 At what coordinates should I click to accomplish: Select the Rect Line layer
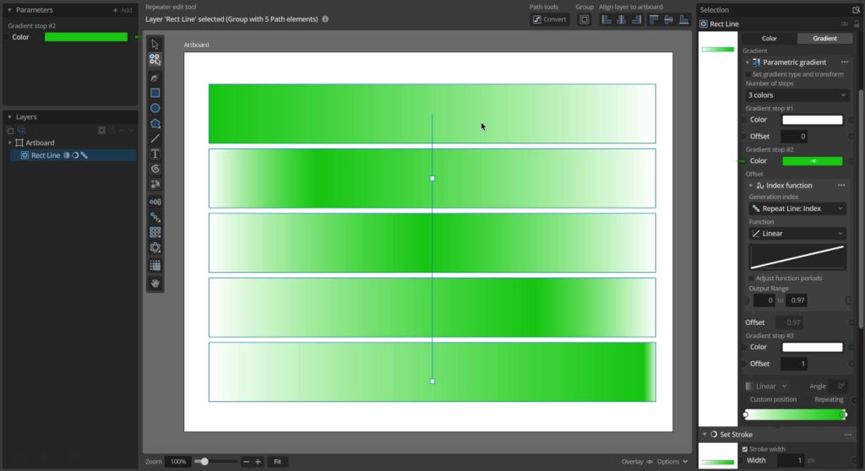click(46, 155)
